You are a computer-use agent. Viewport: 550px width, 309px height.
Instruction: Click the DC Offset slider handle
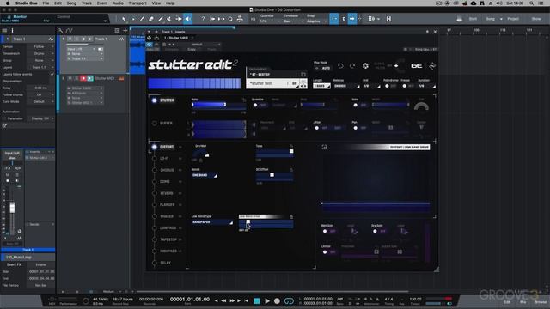(272, 175)
